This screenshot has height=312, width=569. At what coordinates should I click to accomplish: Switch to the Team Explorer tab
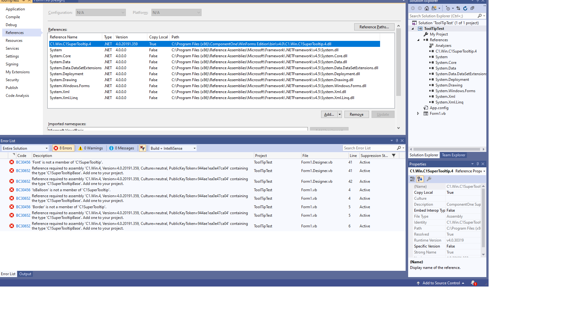point(453,155)
